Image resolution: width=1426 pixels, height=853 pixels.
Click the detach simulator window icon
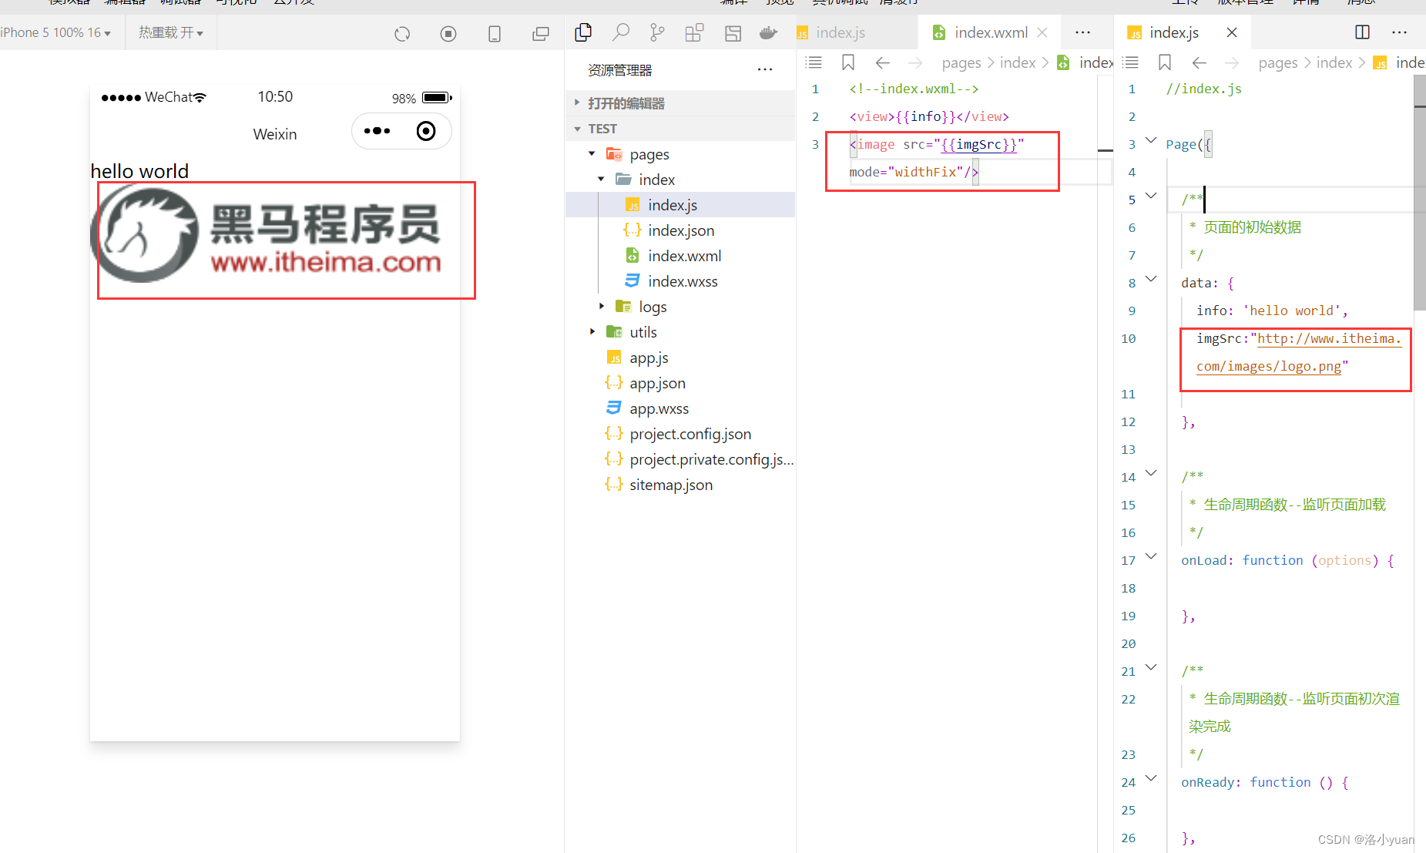(x=541, y=34)
